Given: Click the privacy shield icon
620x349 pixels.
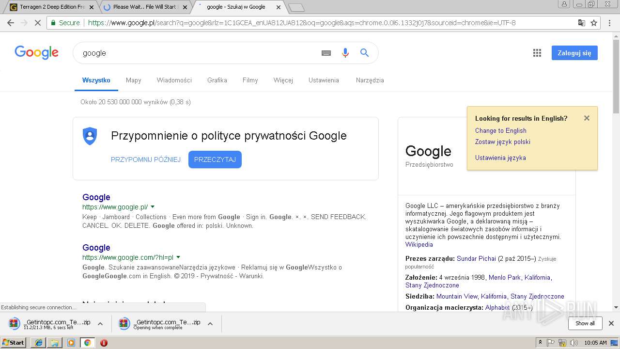Looking at the screenshot, I should tap(90, 136).
